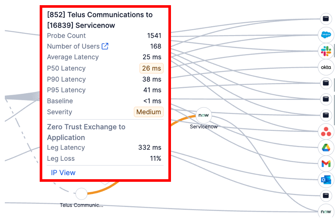Click the Outlook application icon
The image size is (336, 218).
[x=326, y=180]
